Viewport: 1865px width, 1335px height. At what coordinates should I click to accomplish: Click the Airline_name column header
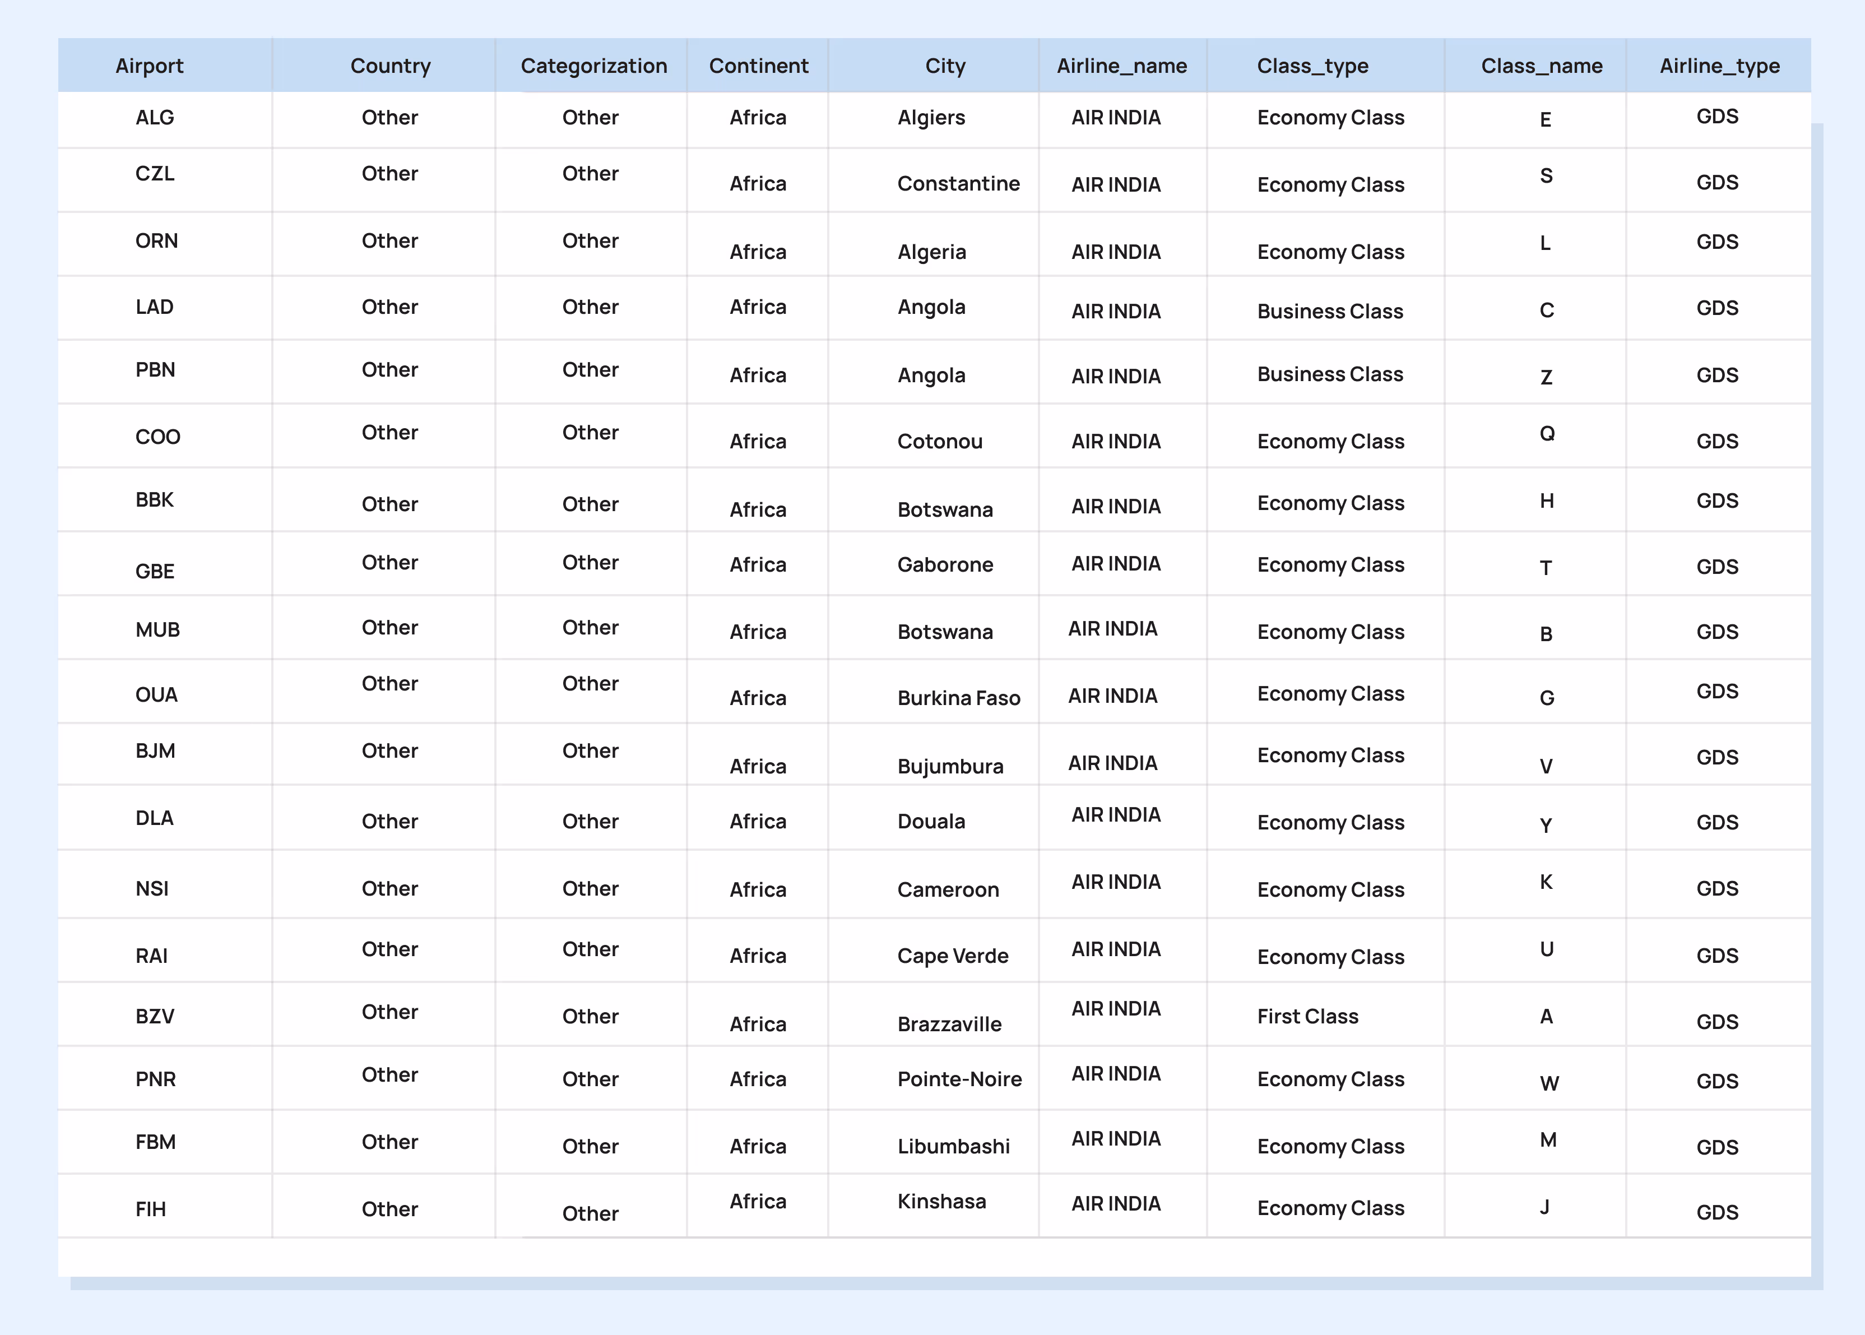pos(1121,66)
